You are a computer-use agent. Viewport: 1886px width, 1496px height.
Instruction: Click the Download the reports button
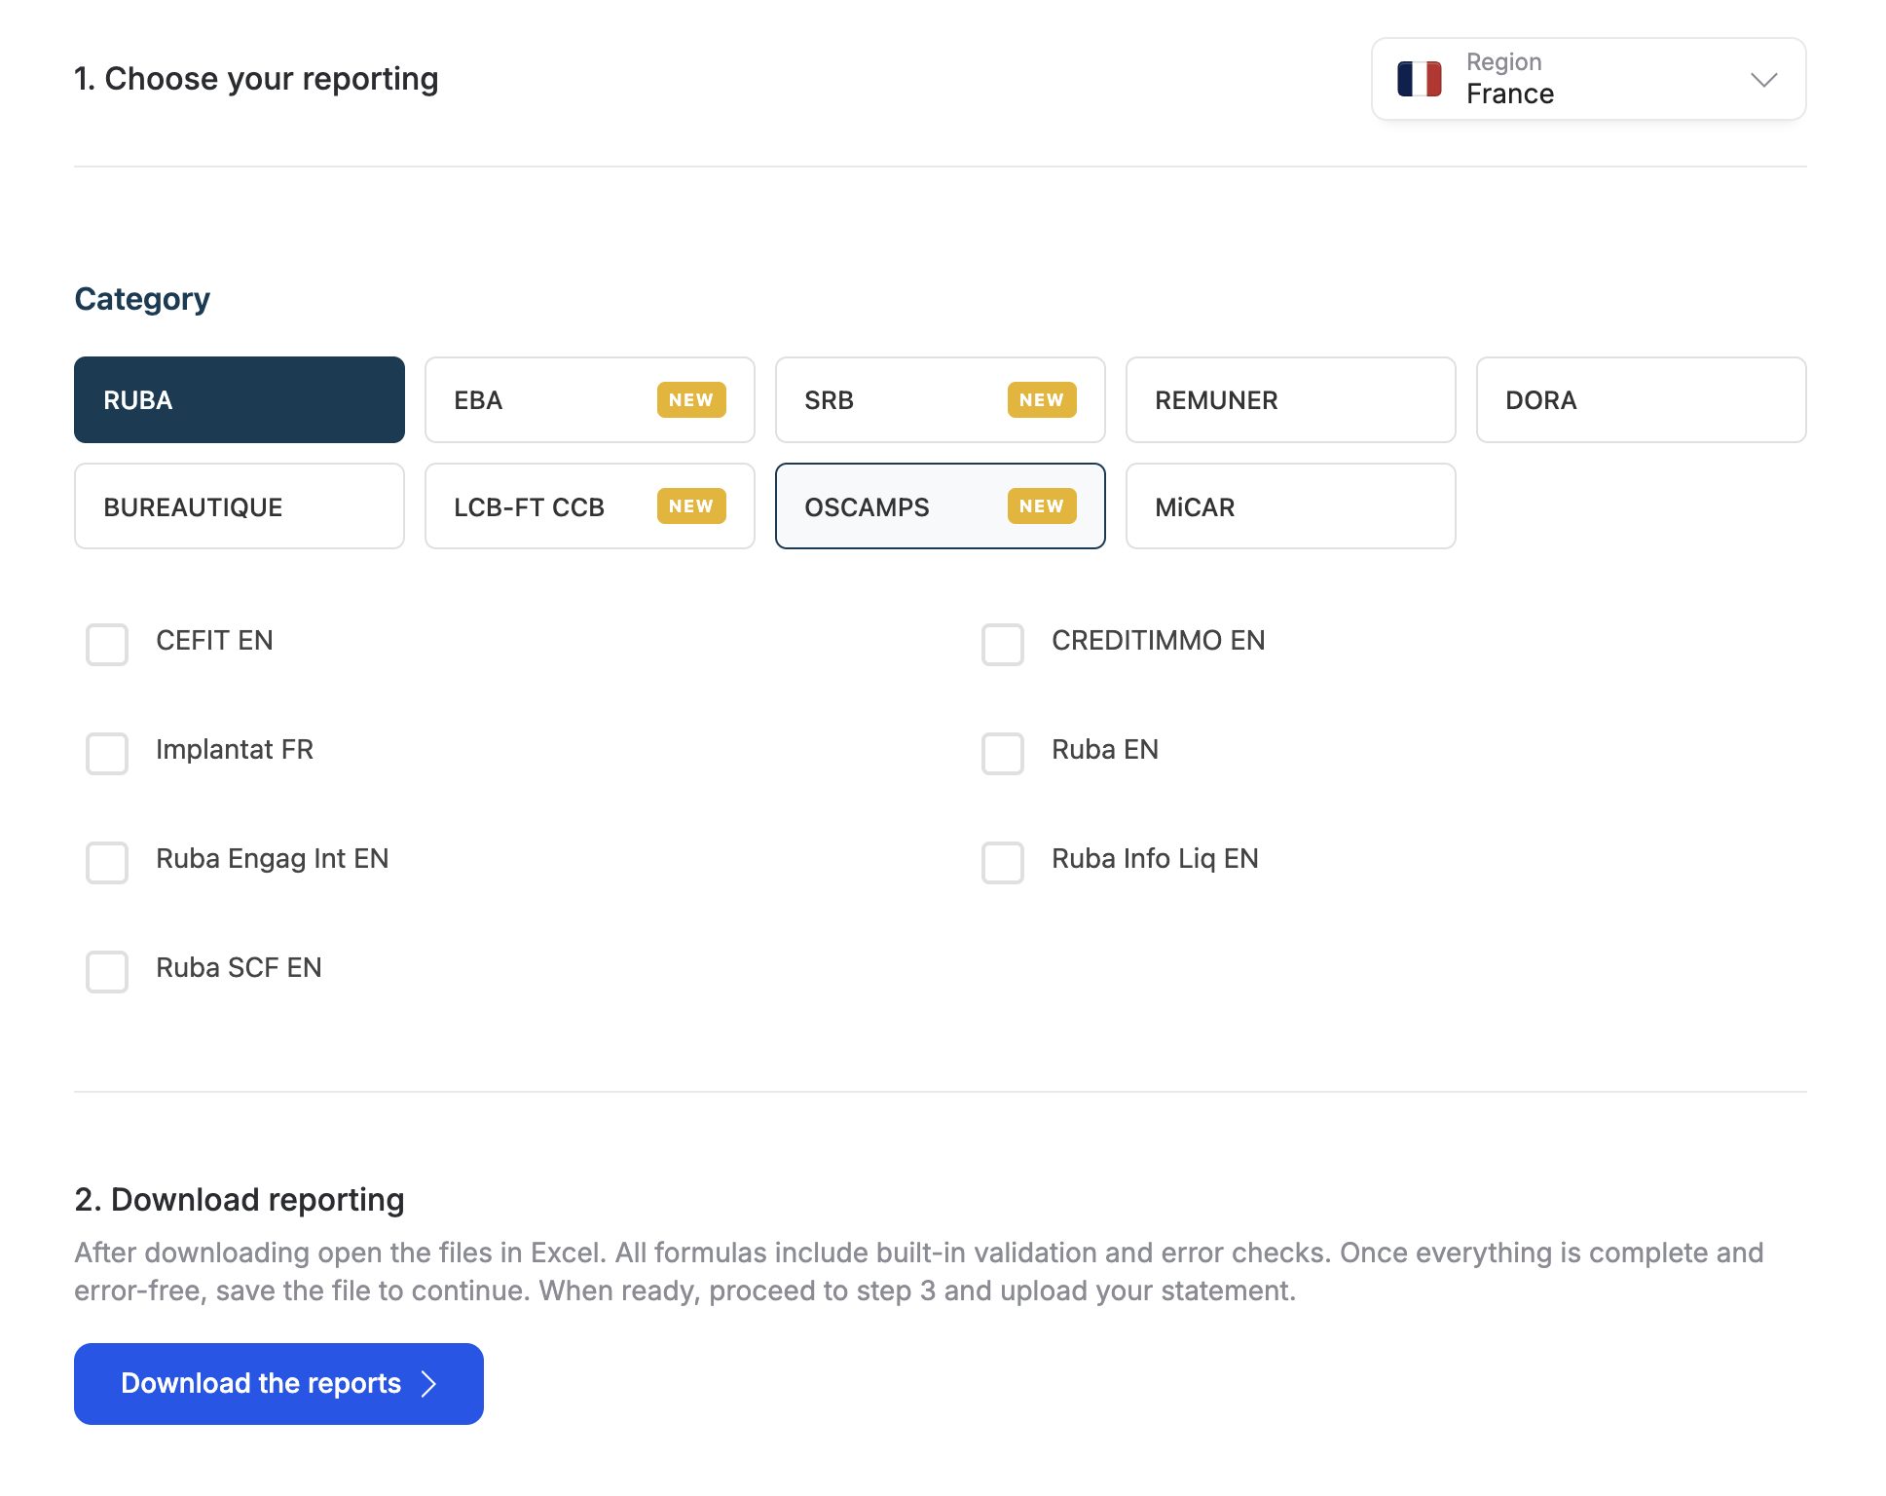pos(278,1383)
